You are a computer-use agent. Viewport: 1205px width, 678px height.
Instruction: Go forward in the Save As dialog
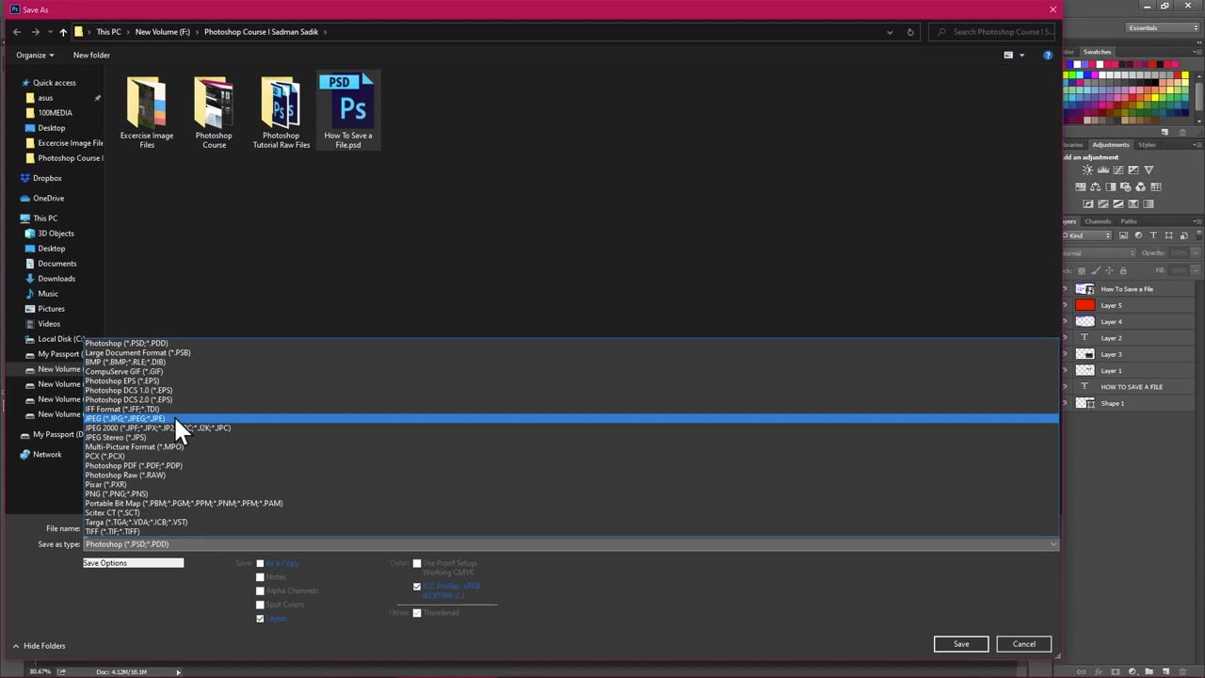36,32
